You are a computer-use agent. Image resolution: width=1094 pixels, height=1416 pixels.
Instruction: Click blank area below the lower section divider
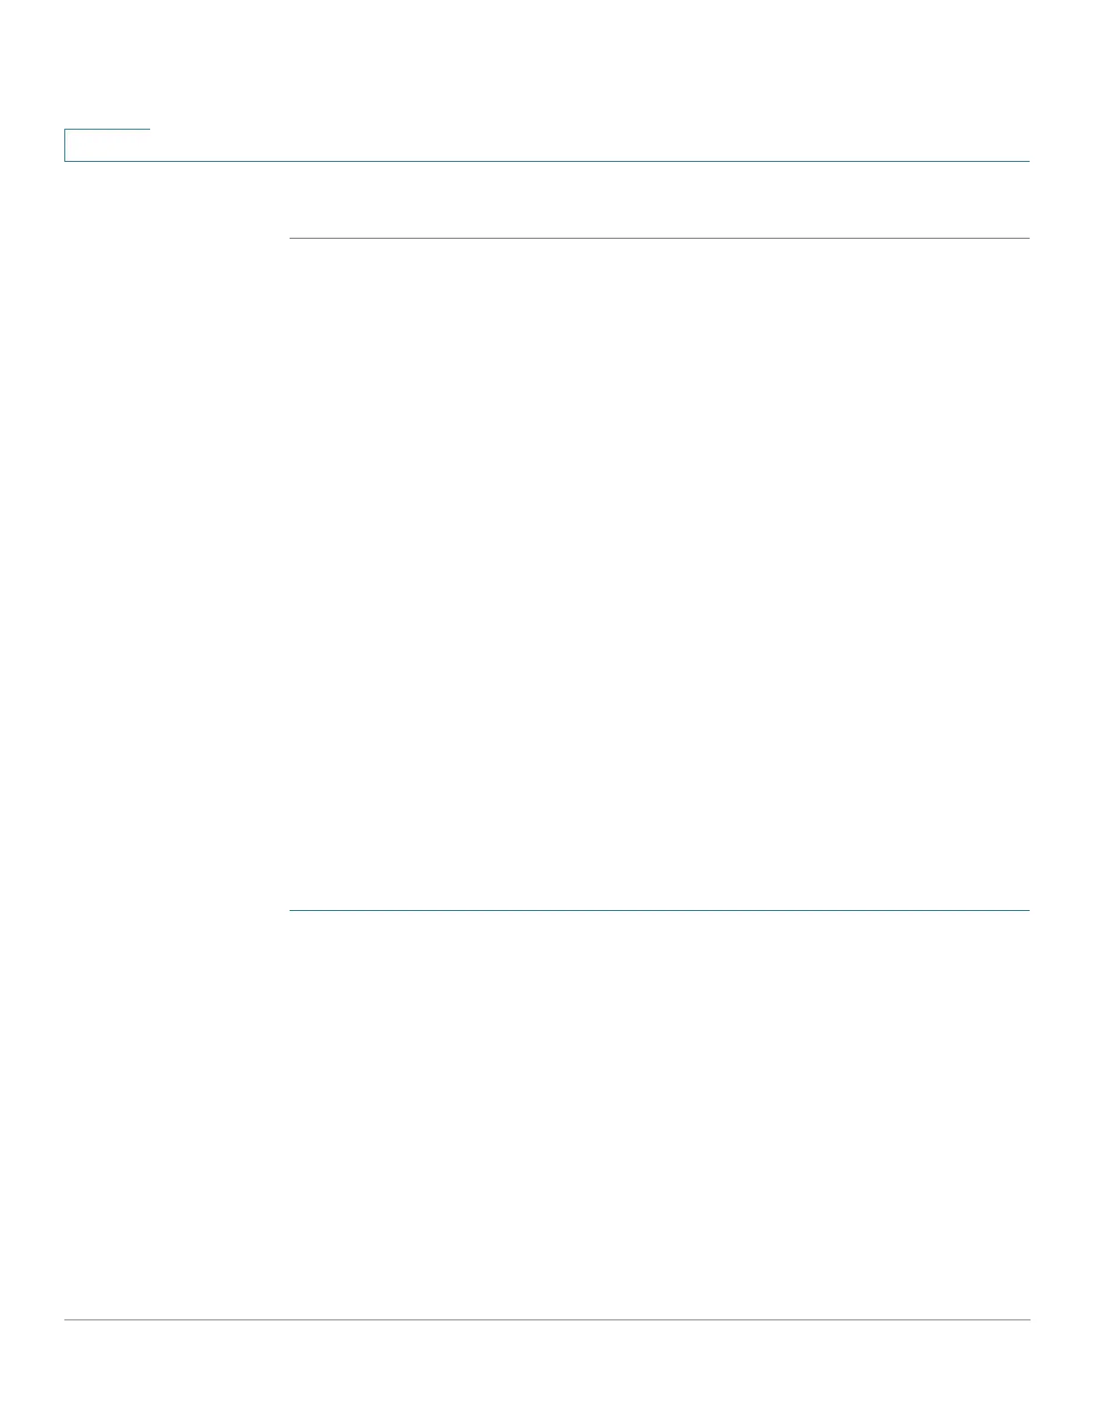tap(660, 1114)
